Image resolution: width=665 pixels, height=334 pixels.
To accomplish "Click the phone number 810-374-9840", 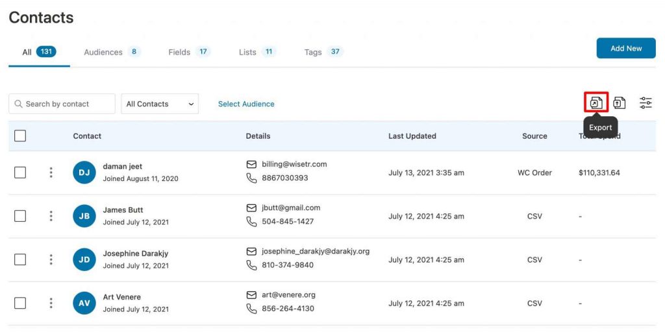I will click(x=288, y=265).
